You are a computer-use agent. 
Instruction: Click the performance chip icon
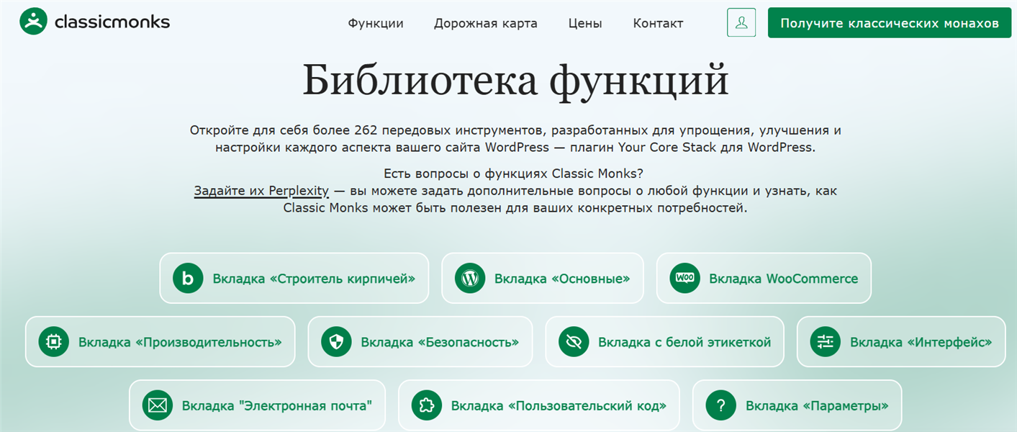point(54,342)
